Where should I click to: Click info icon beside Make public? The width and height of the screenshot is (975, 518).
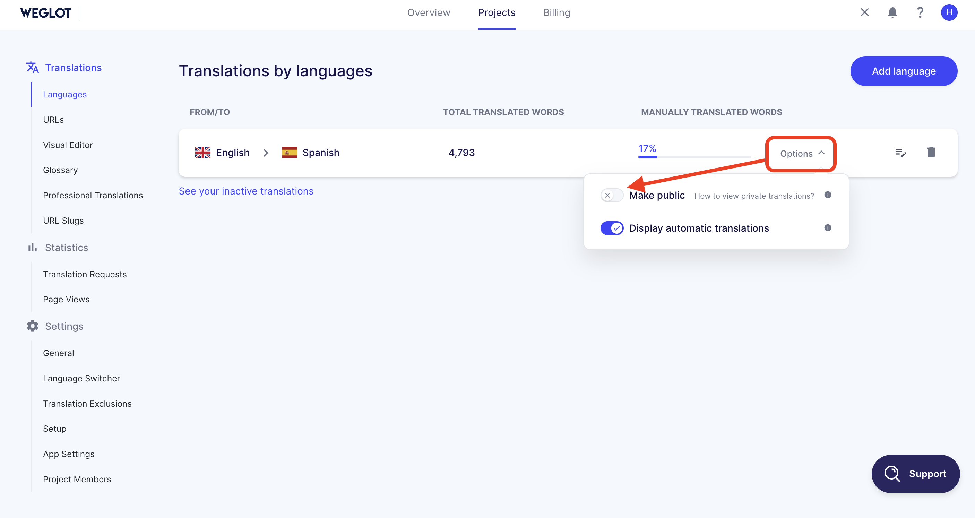point(828,195)
